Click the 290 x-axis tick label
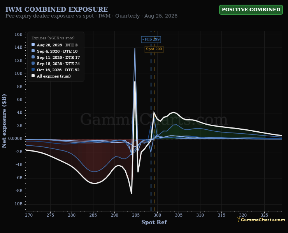288x233 pixels. click(x=114, y=215)
